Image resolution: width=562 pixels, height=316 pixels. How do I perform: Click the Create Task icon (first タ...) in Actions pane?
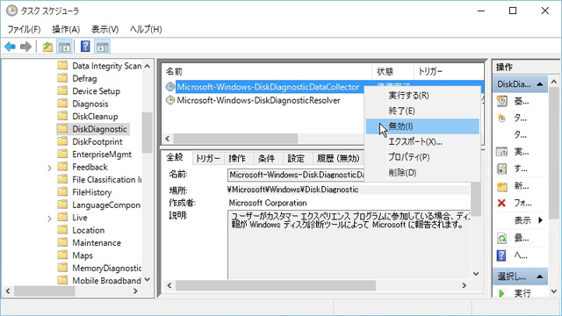[x=501, y=118]
